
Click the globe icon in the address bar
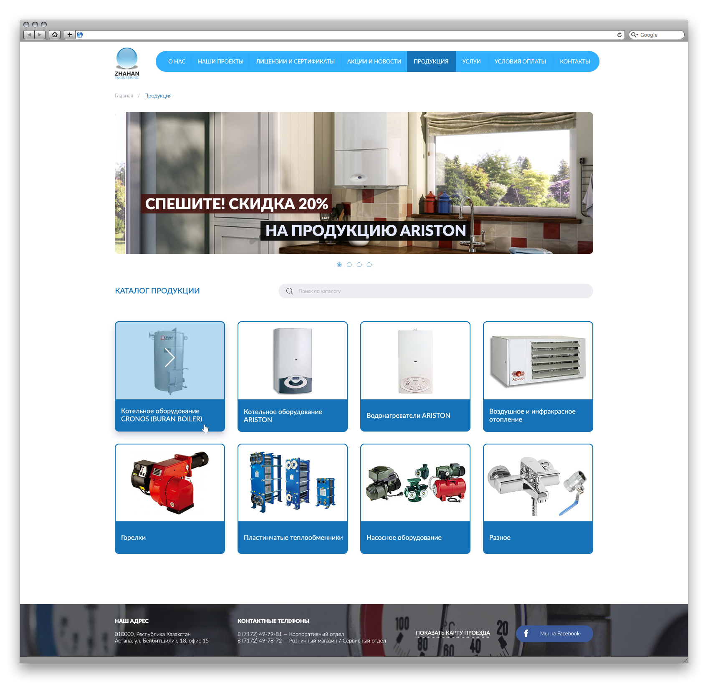tap(80, 35)
